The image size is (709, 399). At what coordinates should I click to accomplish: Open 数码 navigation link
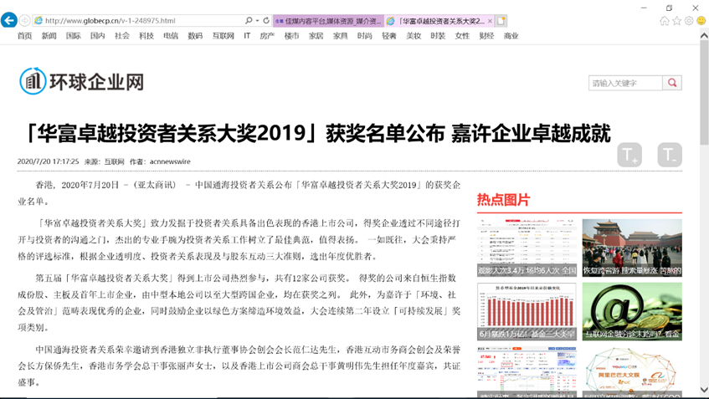(x=195, y=36)
